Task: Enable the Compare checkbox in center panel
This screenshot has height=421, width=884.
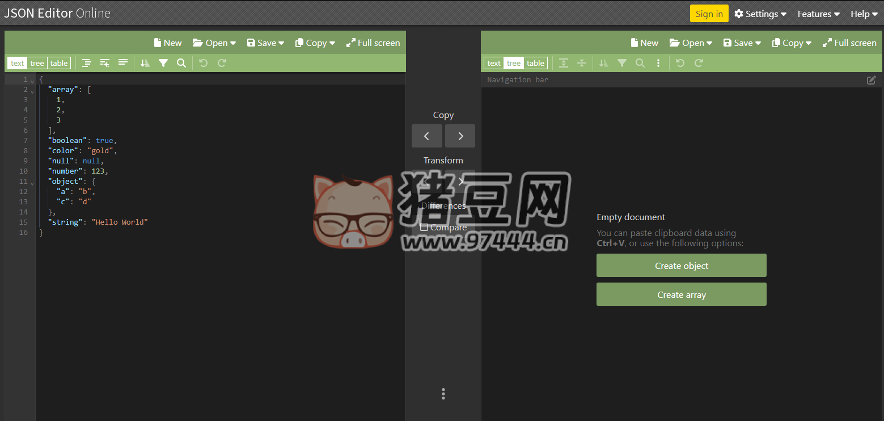Action: point(425,226)
